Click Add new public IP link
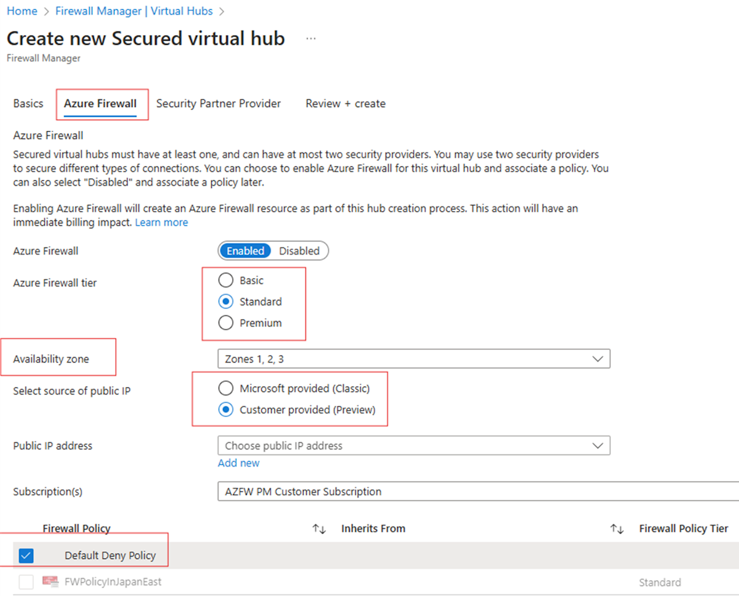This screenshot has height=596, width=739. (x=238, y=463)
